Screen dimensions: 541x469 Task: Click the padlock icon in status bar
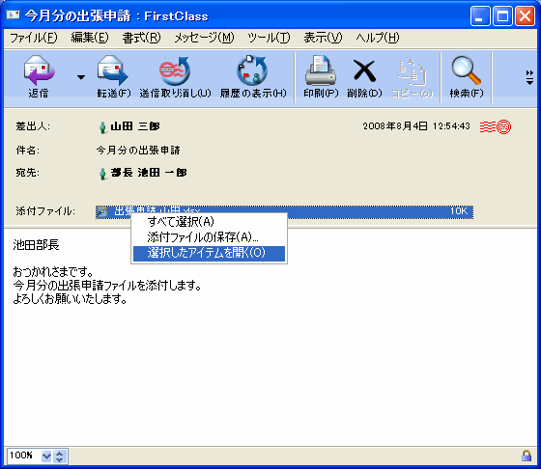point(527,455)
